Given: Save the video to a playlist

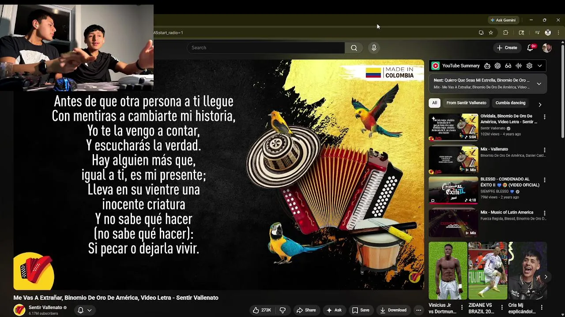Looking at the screenshot, I should [361, 310].
